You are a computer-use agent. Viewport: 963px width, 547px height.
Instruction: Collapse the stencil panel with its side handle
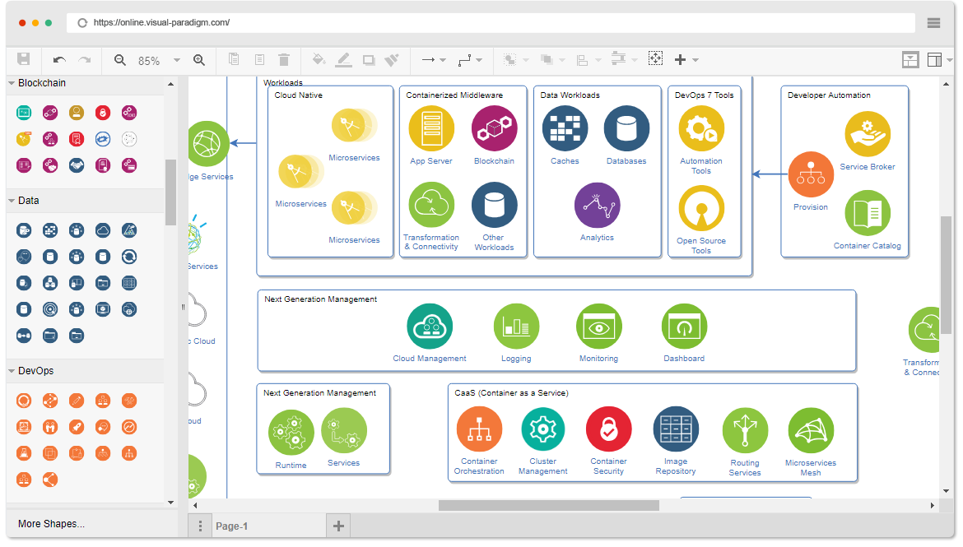181,306
